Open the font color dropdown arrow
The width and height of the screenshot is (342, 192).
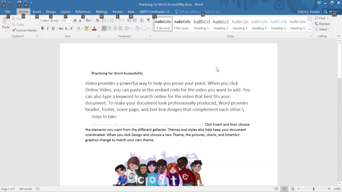[98, 29]
